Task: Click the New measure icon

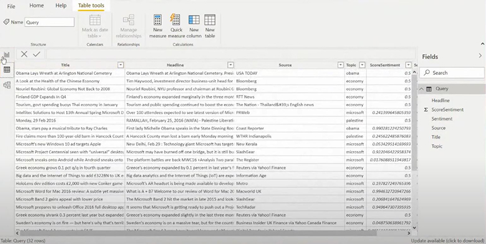Action: (x=158, y=24)
